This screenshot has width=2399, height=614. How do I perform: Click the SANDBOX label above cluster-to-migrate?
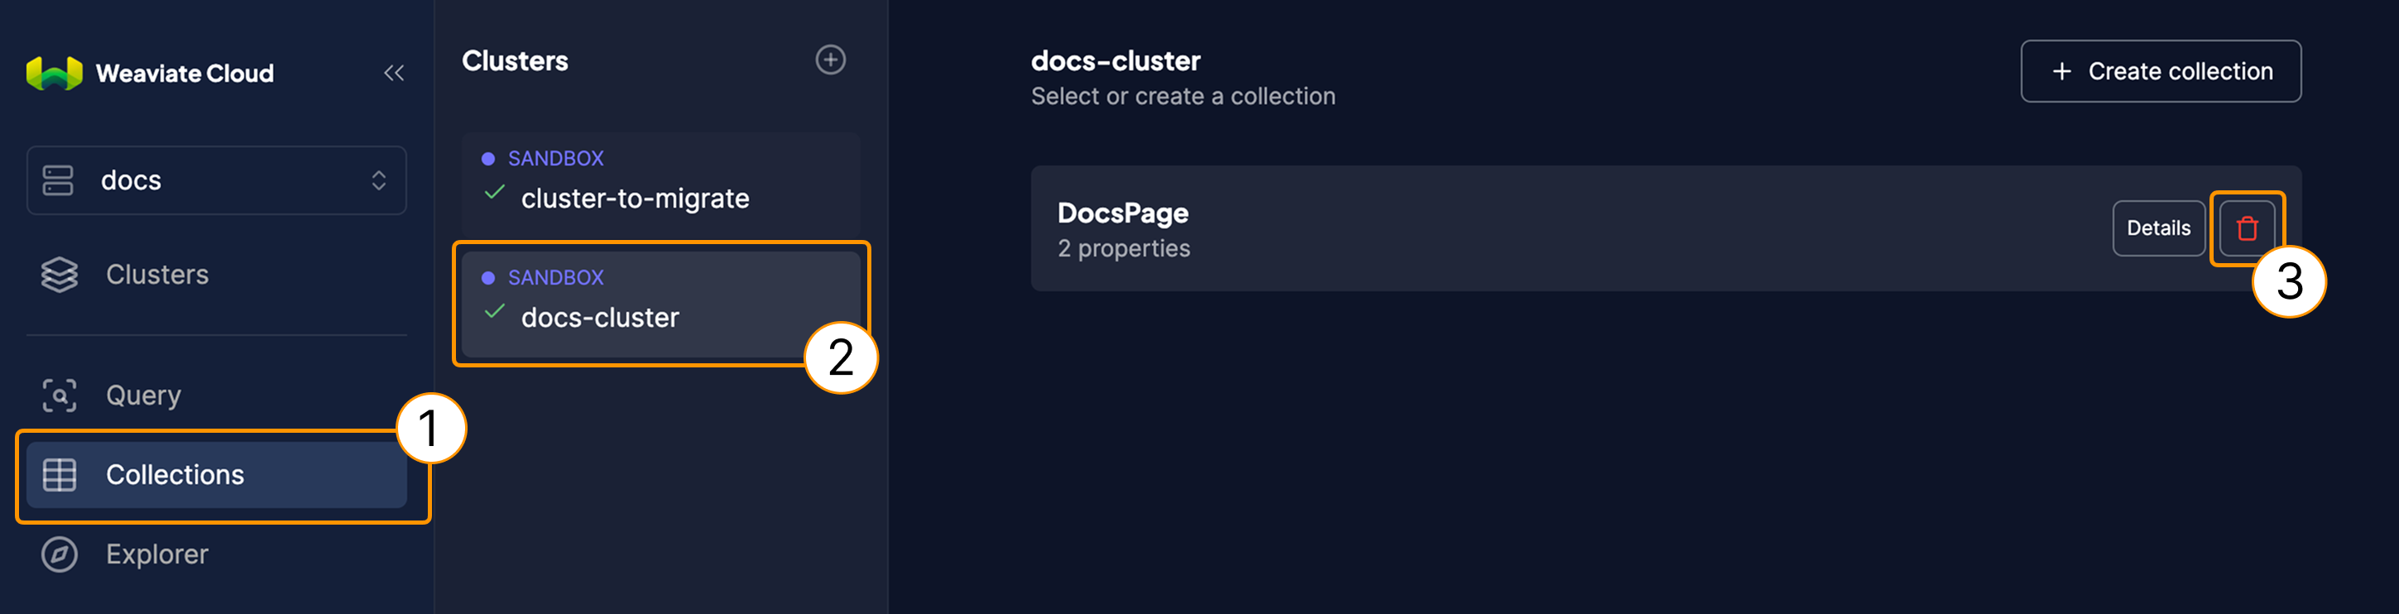555,158
